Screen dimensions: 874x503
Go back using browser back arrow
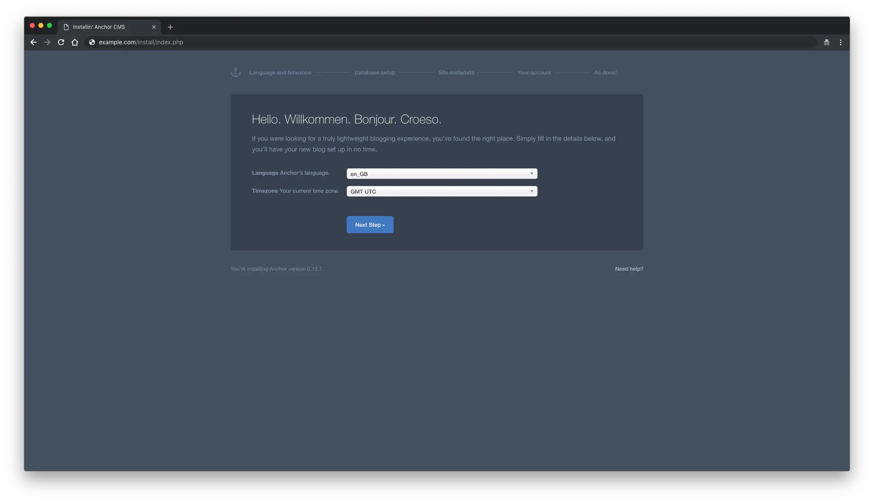point(34,42)
